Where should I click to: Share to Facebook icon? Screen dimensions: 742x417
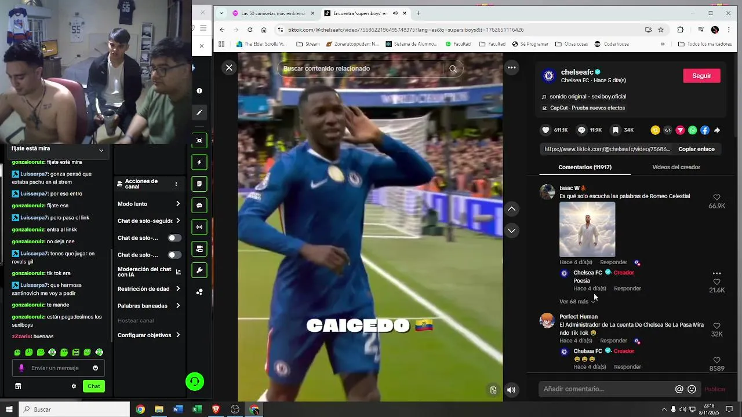(705, 130)
